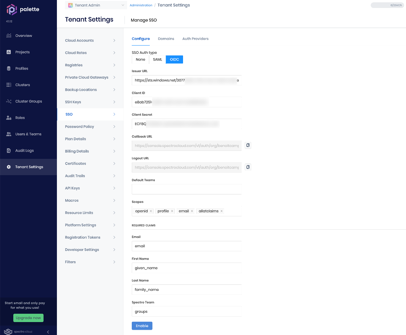406x335 pixels.
Task: Remove the email scope tag
Action: pos(192,211)
